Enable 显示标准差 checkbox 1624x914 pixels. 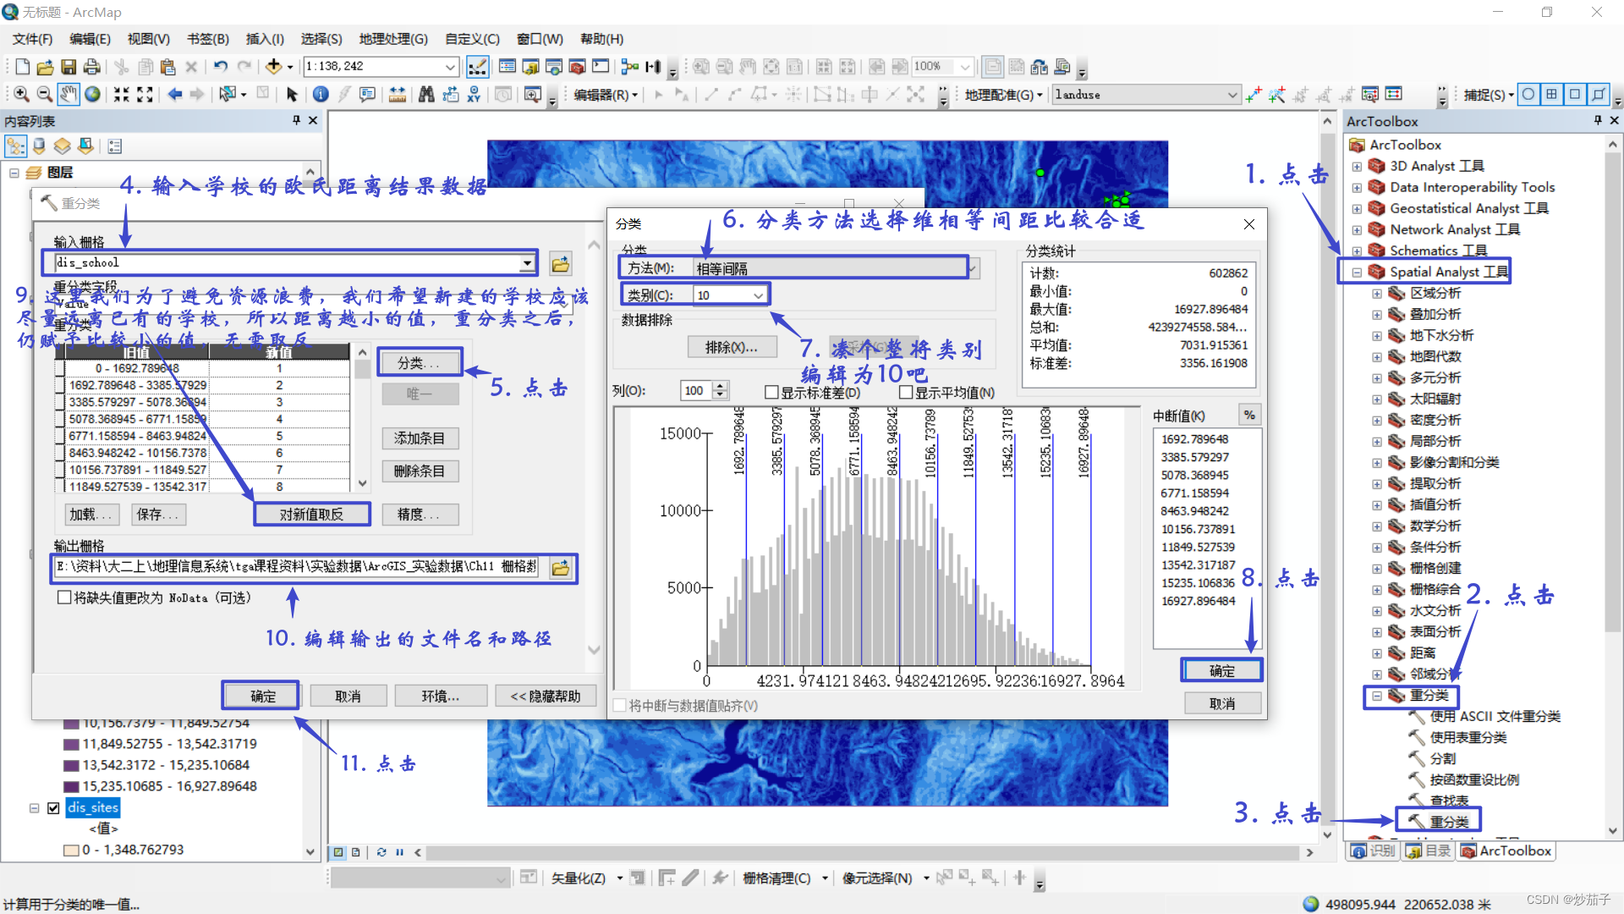coord(771,393)
